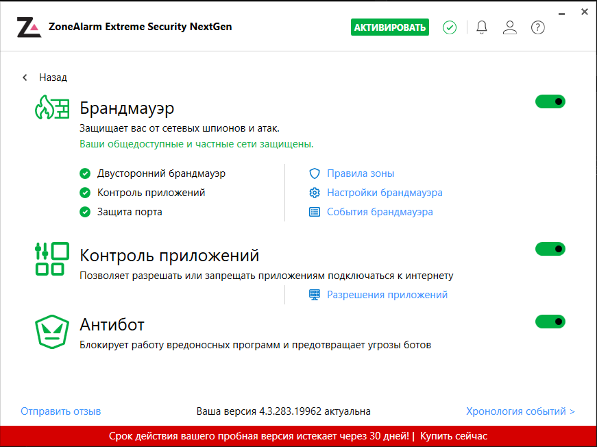Click Отправить отзыв link
This screenshot has width=597, height=447.
61,411
